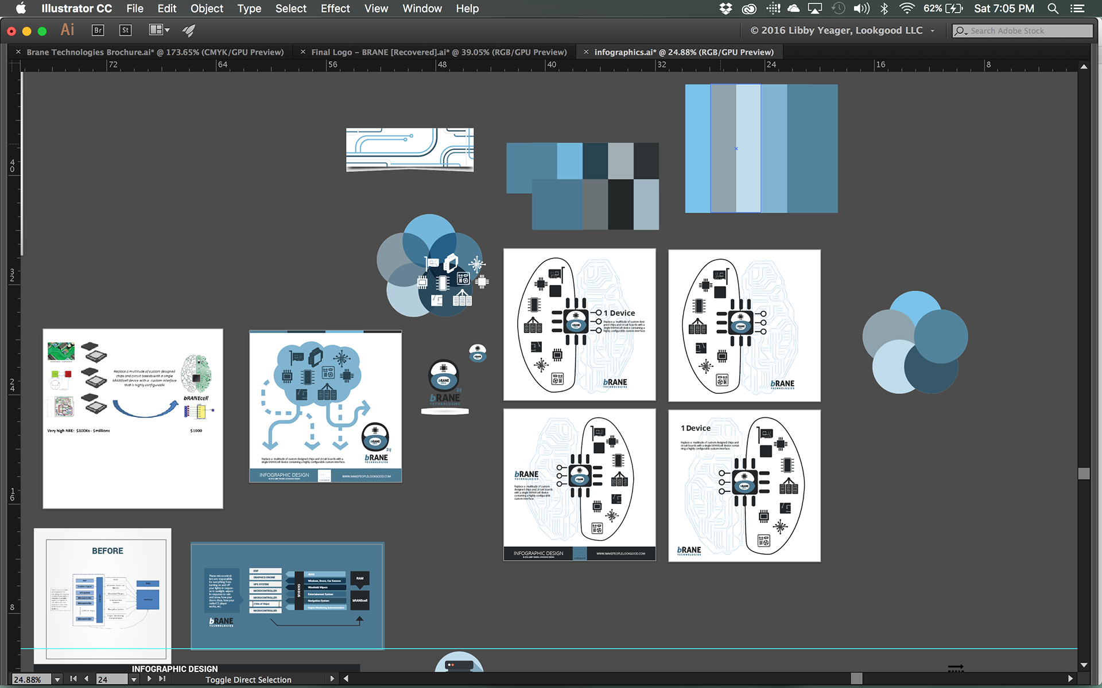Close the Final Logo BRANE tab
Screen dimensions: 1102x688
302,52
